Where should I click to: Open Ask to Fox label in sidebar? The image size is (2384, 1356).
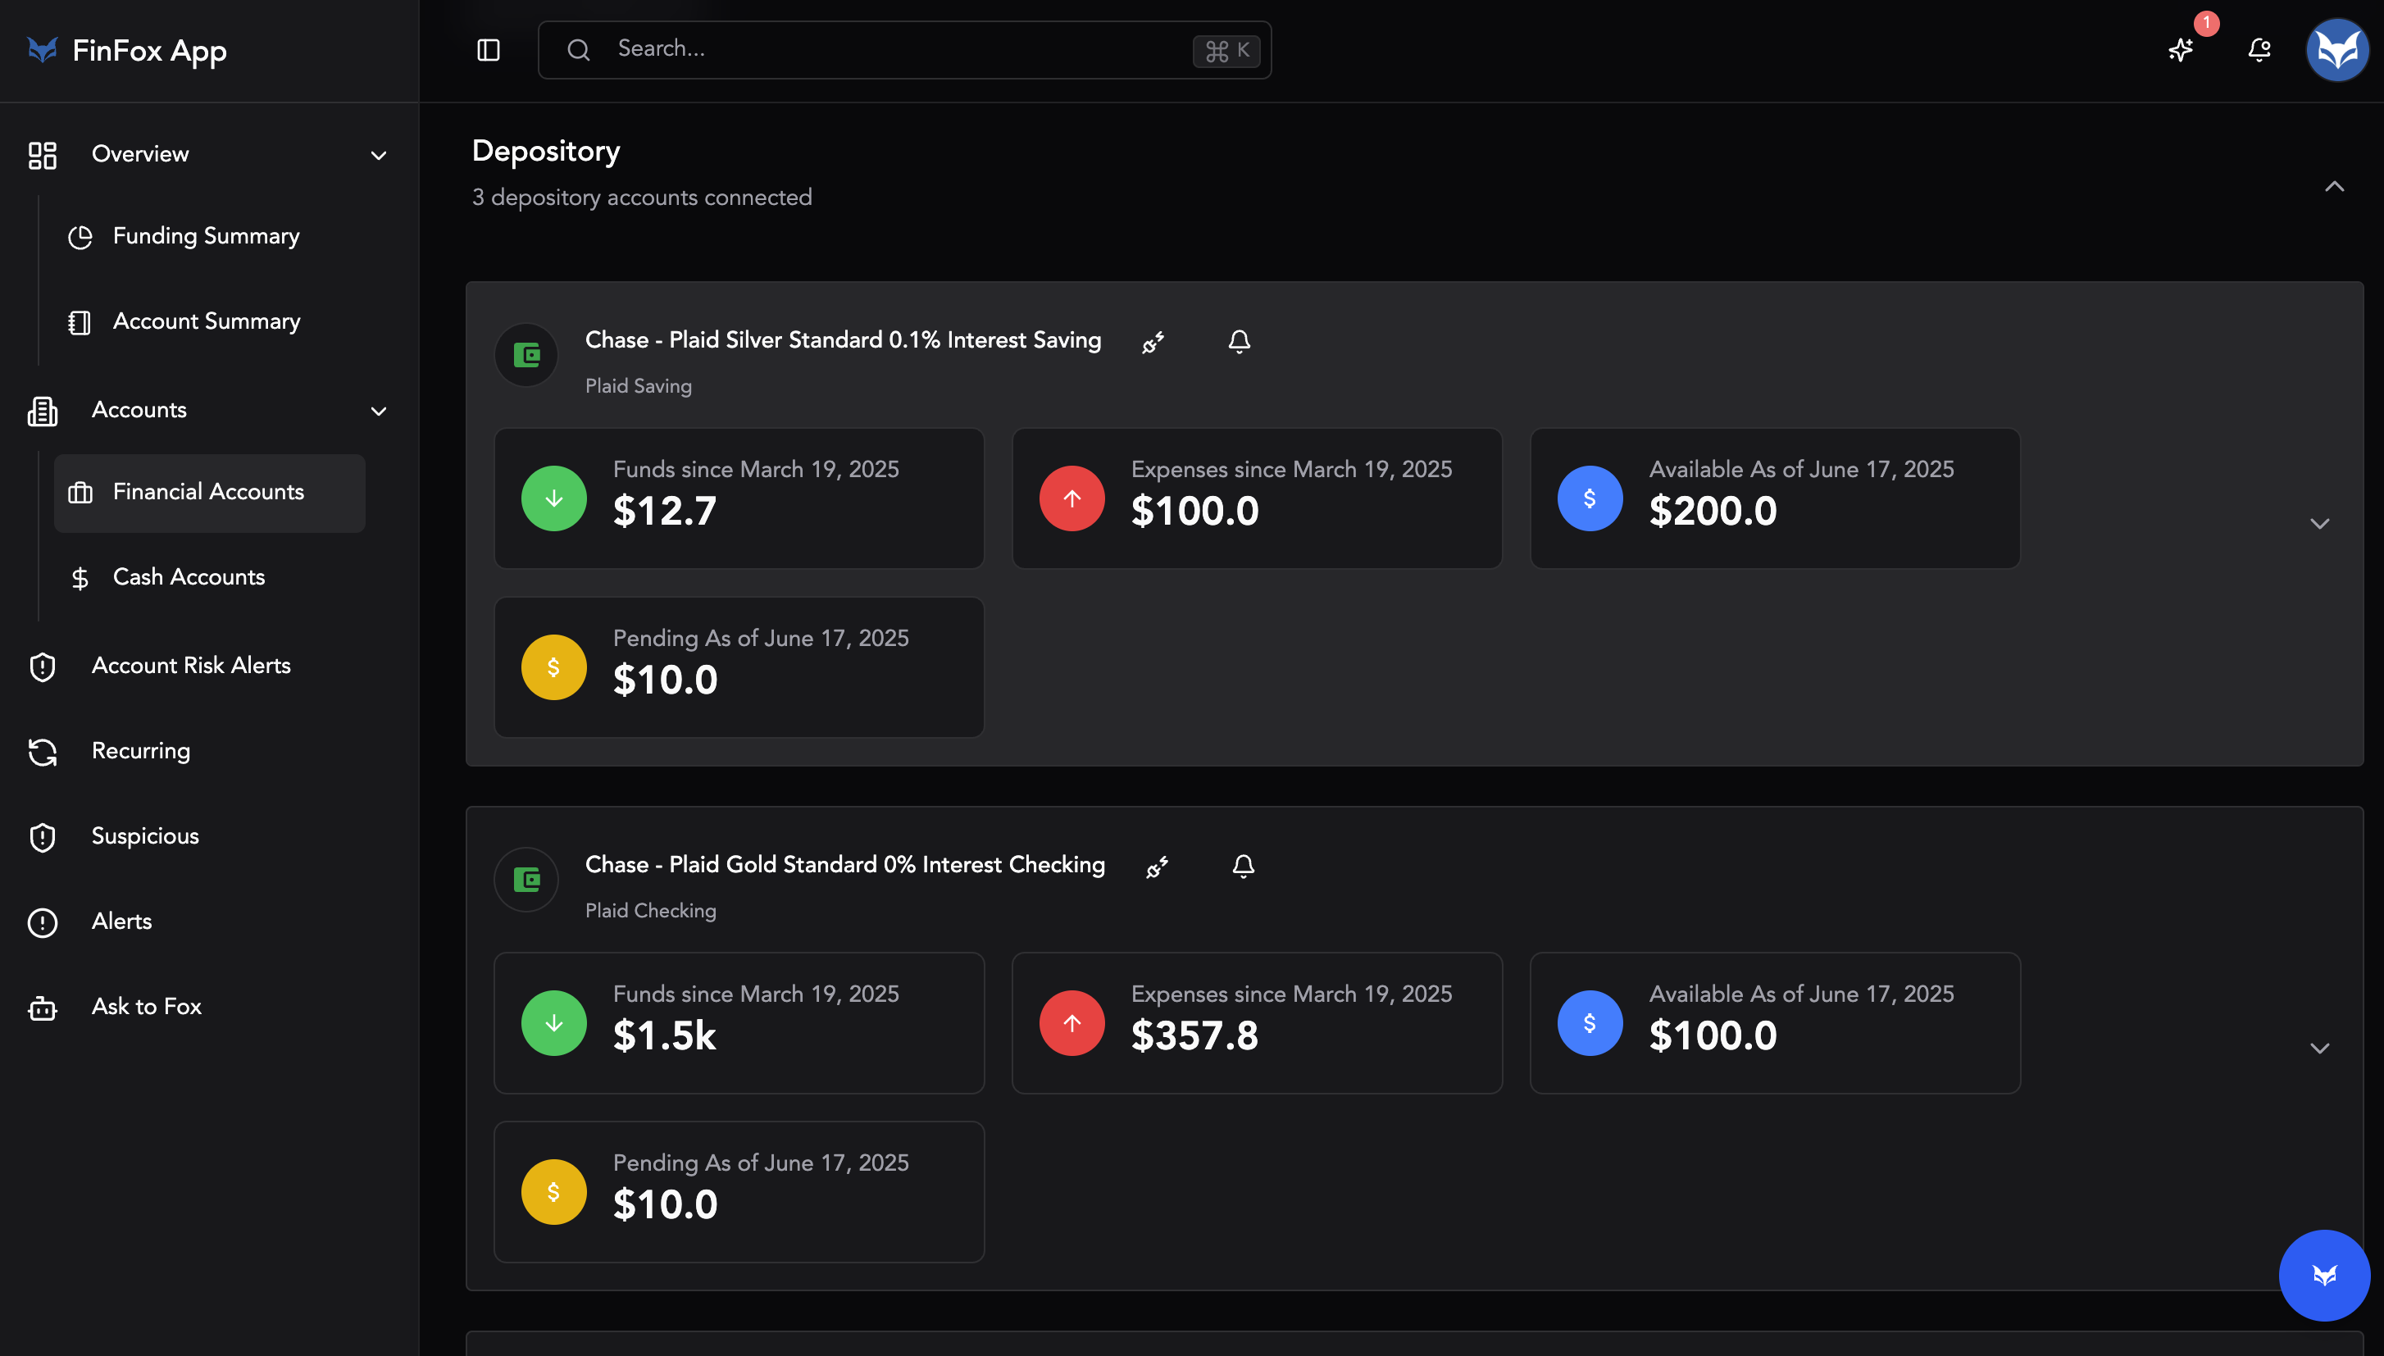(146, 1007)
